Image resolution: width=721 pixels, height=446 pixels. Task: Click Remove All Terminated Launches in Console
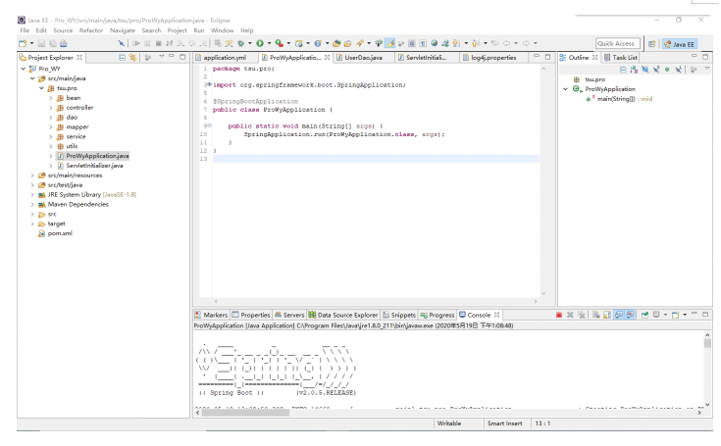point(582,315)
